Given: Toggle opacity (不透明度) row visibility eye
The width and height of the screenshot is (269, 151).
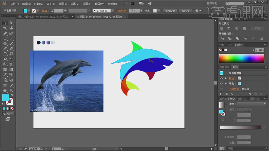Looking at the screenshot, I should click(x=221, y=89).
